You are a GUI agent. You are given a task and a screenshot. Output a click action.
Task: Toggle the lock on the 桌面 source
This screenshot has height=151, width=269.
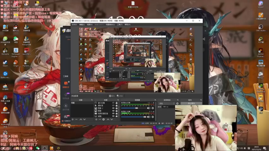point(116,116)
